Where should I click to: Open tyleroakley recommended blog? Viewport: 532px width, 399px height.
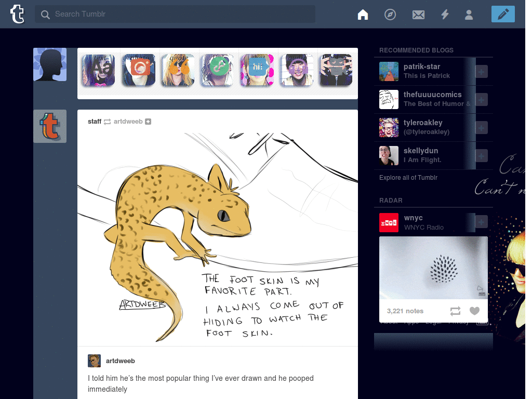(423, 123)
